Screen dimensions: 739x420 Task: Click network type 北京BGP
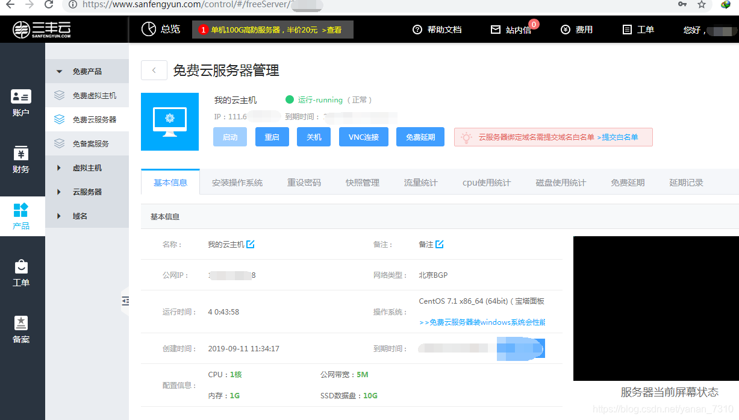(433, 275)
